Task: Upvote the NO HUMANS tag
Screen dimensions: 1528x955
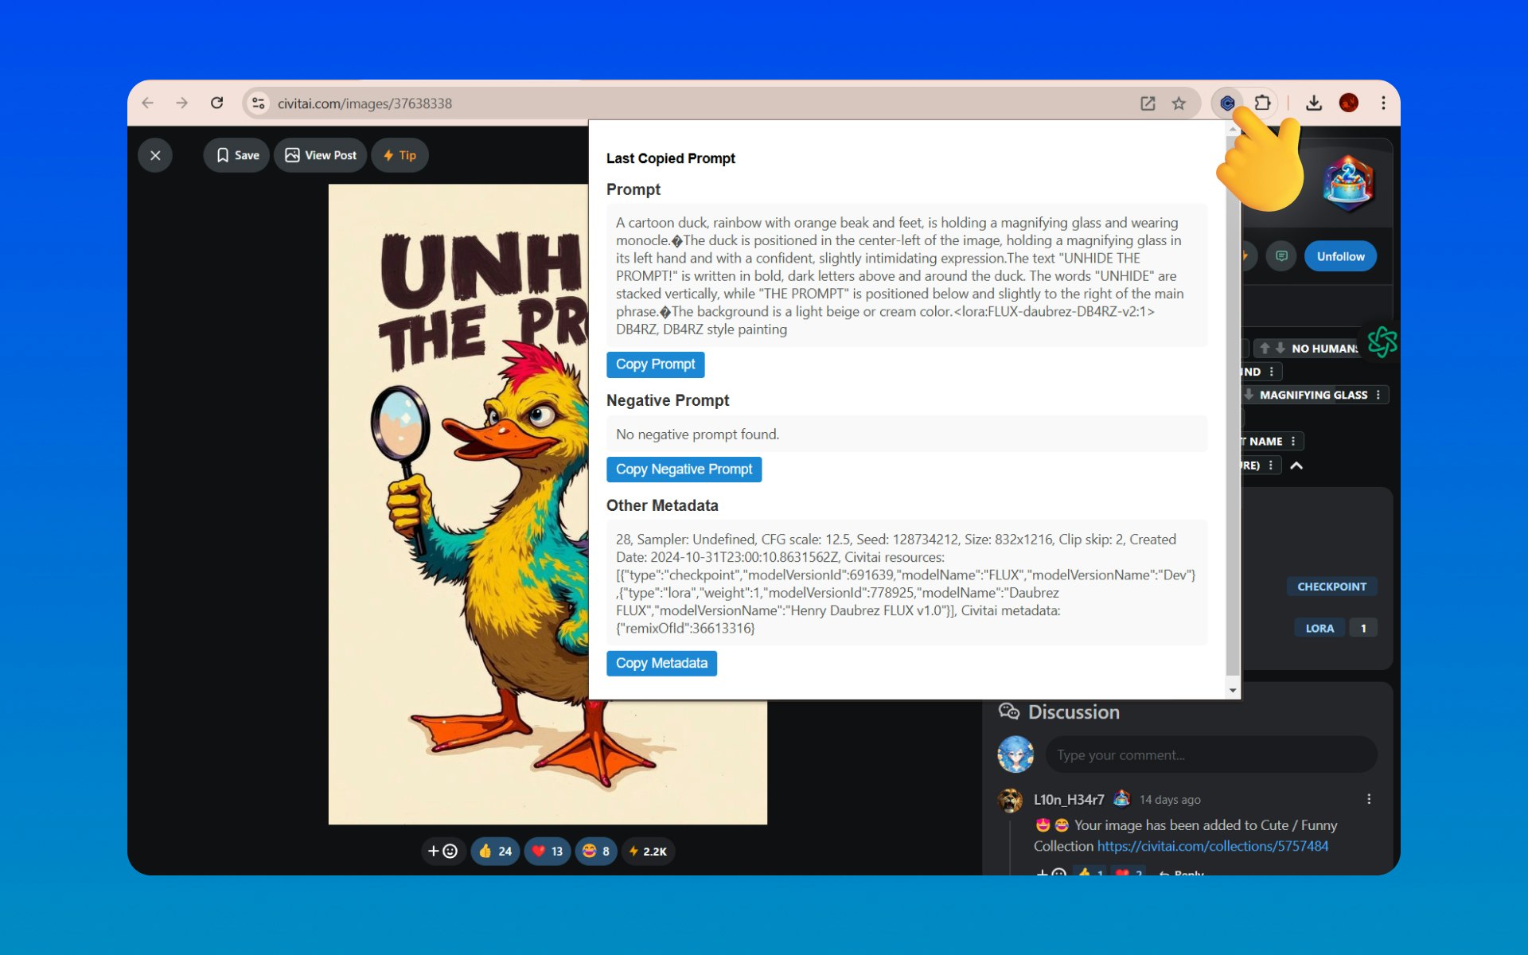Action: pyautogui.click(x=1265, y=349)
